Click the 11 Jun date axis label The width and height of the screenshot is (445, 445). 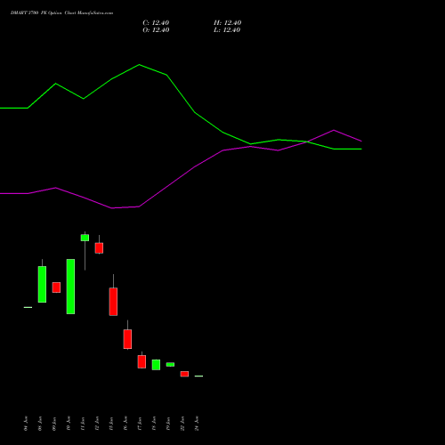pyautogui.click(x=83, y=424)
